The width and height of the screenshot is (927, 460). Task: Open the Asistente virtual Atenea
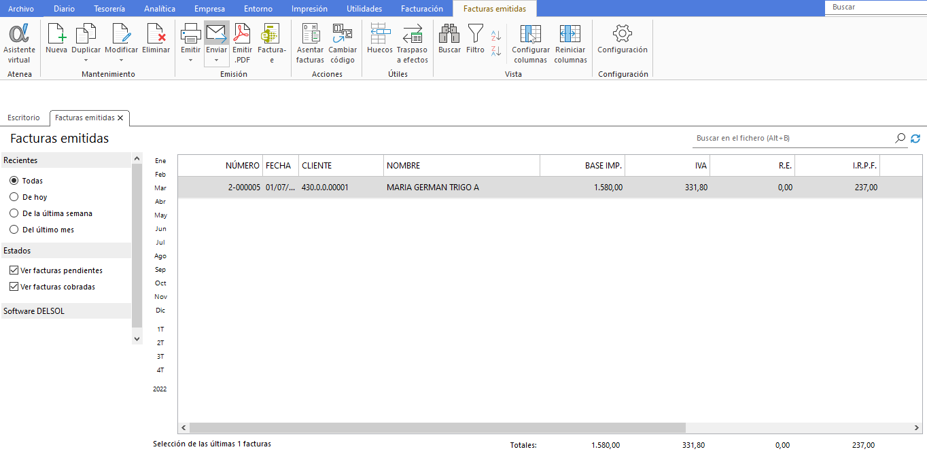click(x=19, y=43)
